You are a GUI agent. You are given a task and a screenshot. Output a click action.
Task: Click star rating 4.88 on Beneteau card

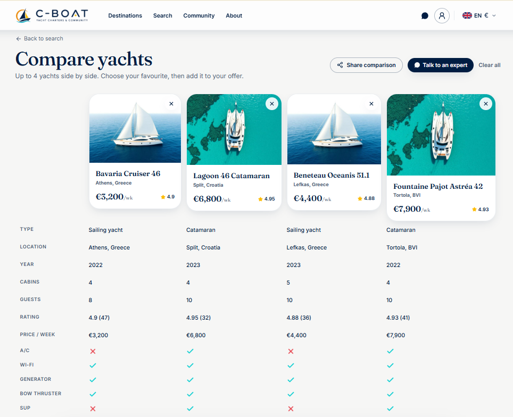point(366,198)
